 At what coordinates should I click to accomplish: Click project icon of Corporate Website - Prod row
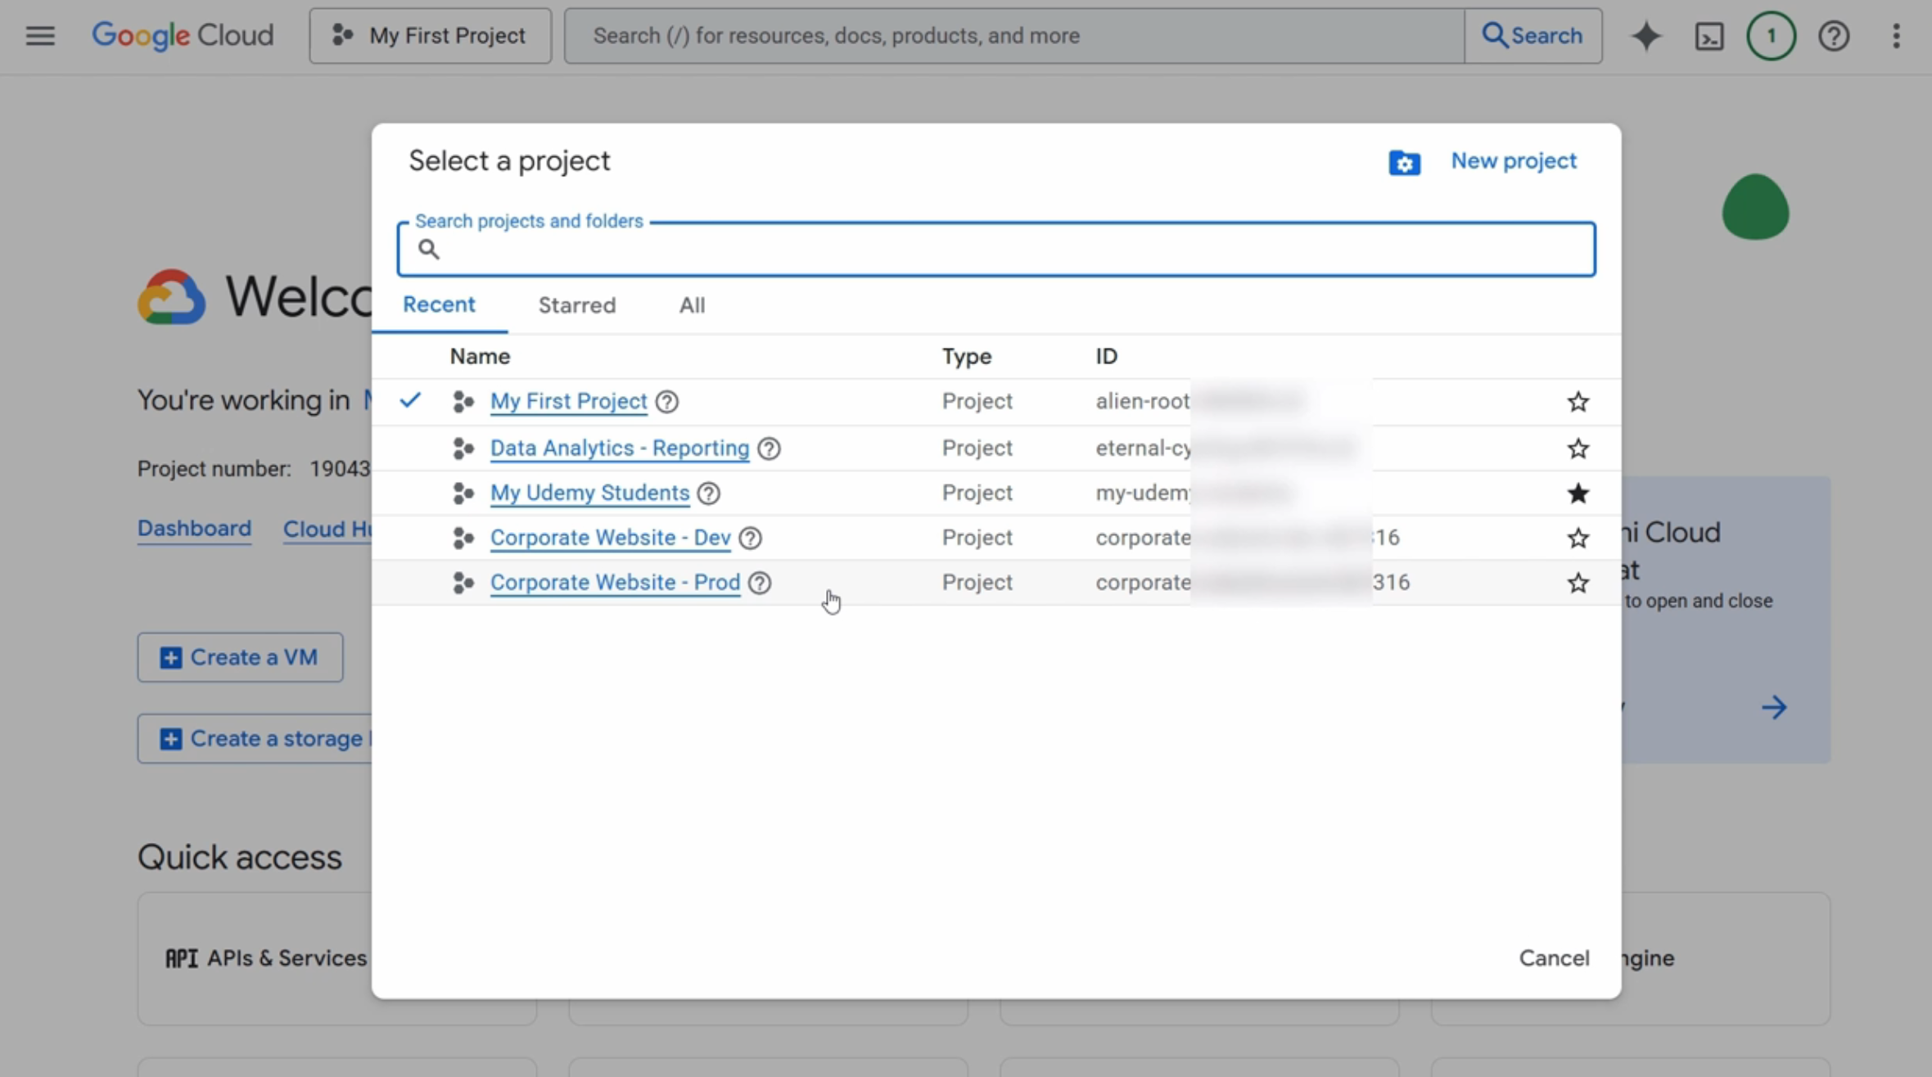(x=463, y=583)
